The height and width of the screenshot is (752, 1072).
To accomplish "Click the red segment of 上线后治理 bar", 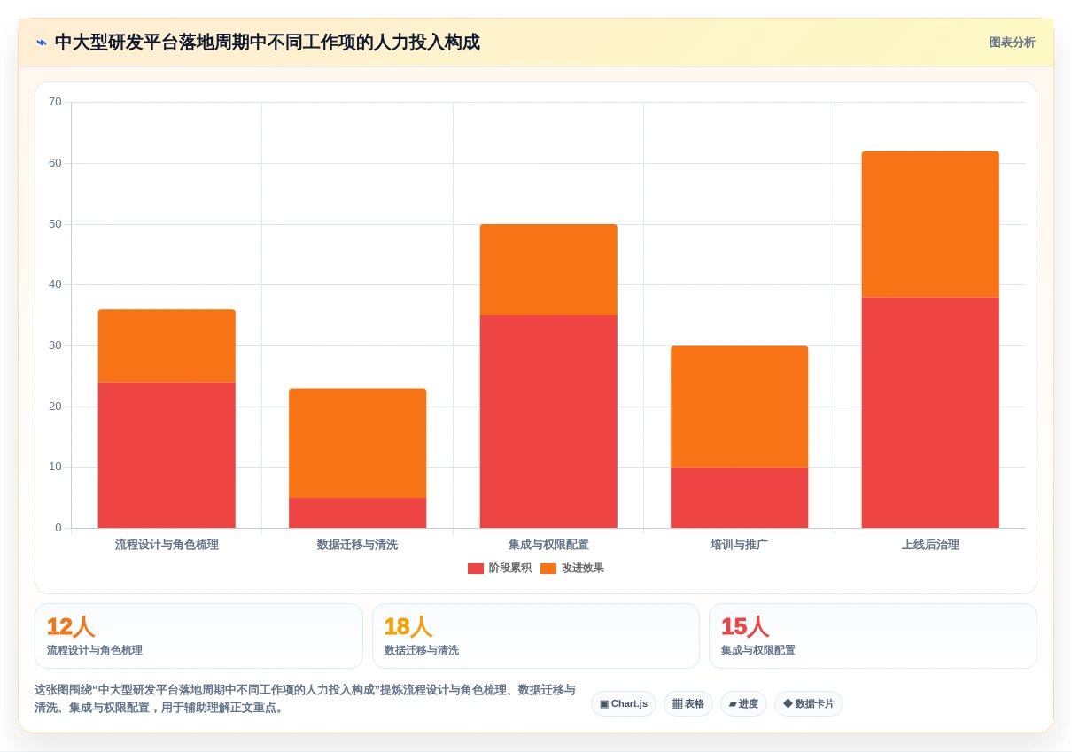I will tap(930, 413).
